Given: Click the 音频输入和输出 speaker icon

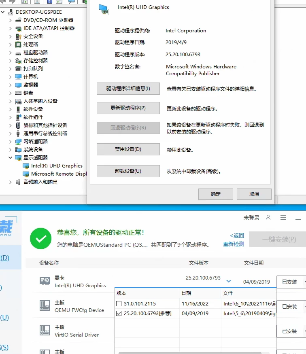Looking at the screenshot, I should [18, 182].
